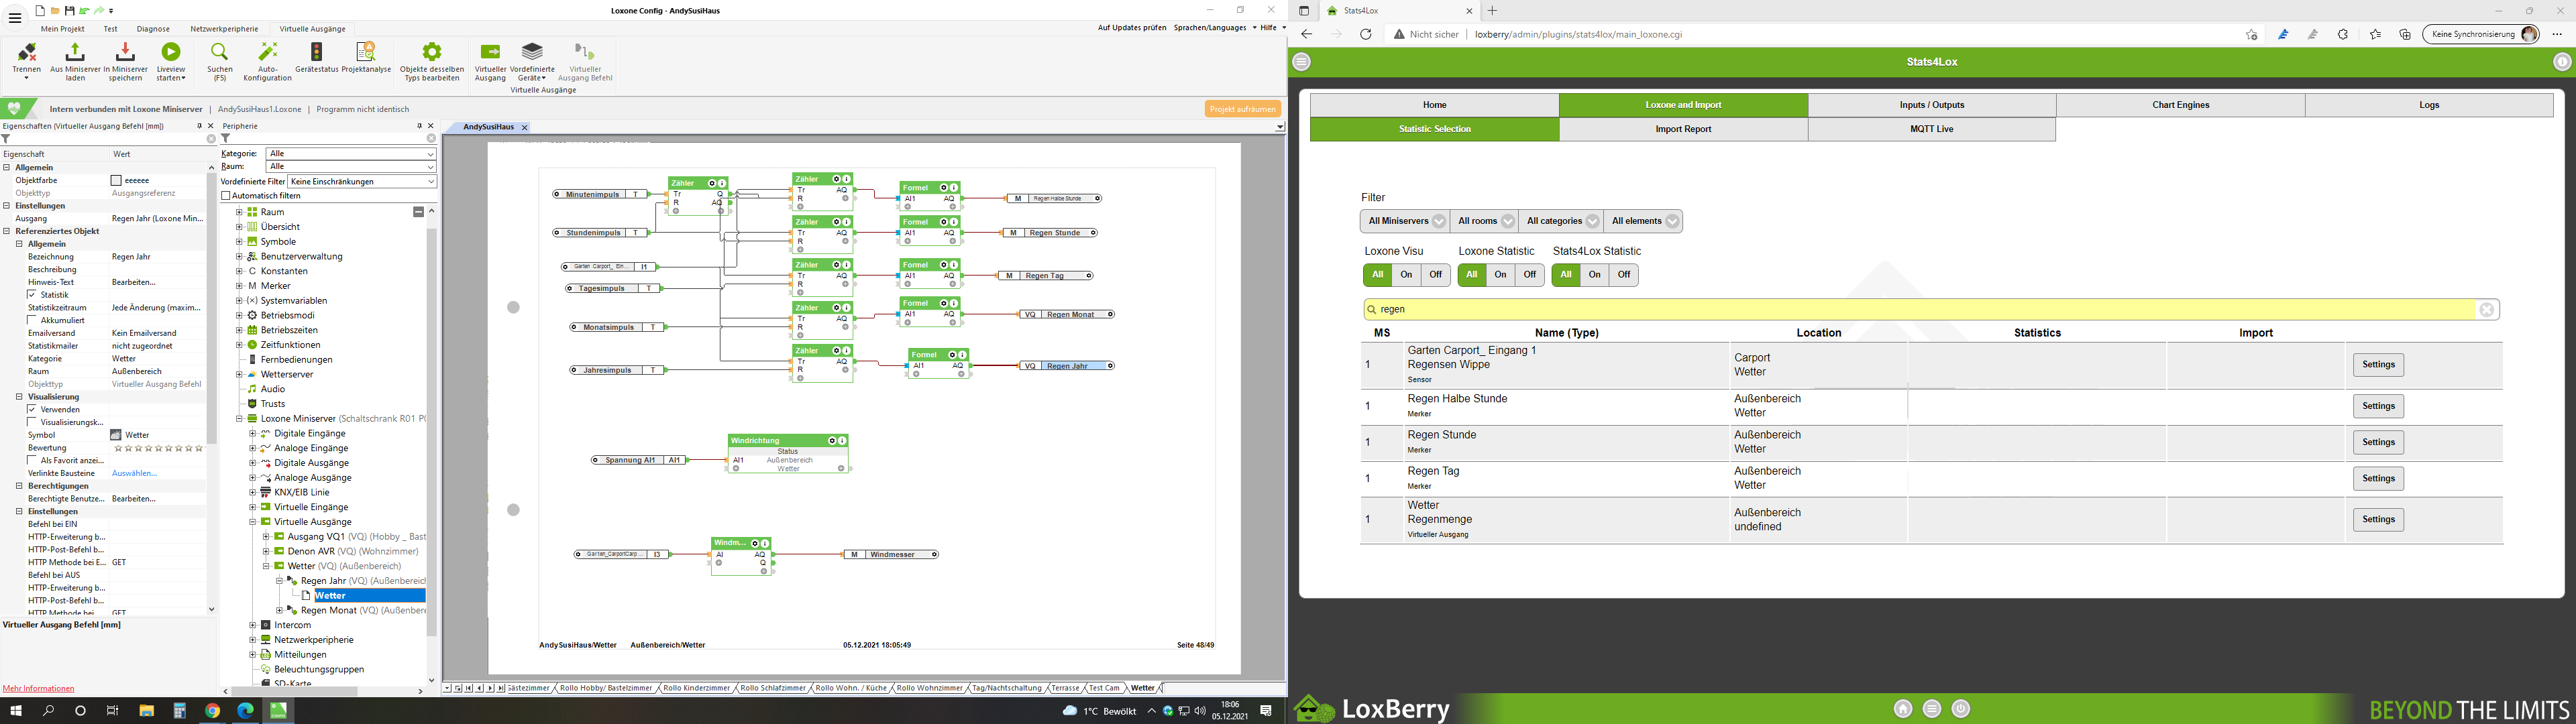2576x724 pixels.
Task: Set Stats4Lox Statistic filter to Off
Action: click(1624, 275)
